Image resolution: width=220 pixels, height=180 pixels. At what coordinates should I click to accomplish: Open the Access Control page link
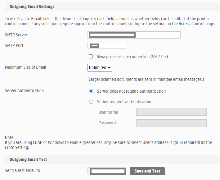point(191,24)
